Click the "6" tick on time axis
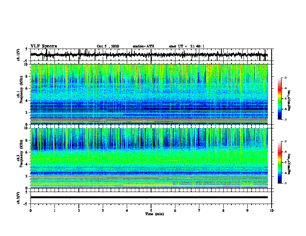The height and width of the screenshot is (236, 306). [x=175, y=211]
